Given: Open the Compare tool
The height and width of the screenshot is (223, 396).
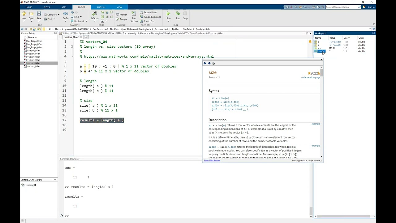Looking at the screenshot, I should 50,15.
